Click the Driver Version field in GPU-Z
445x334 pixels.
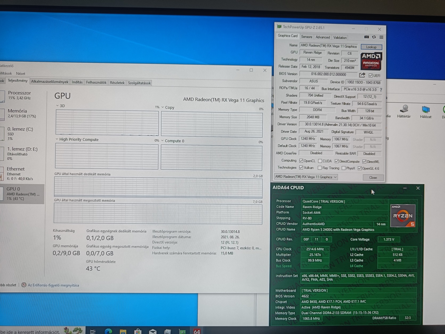[x=340, y=125]
